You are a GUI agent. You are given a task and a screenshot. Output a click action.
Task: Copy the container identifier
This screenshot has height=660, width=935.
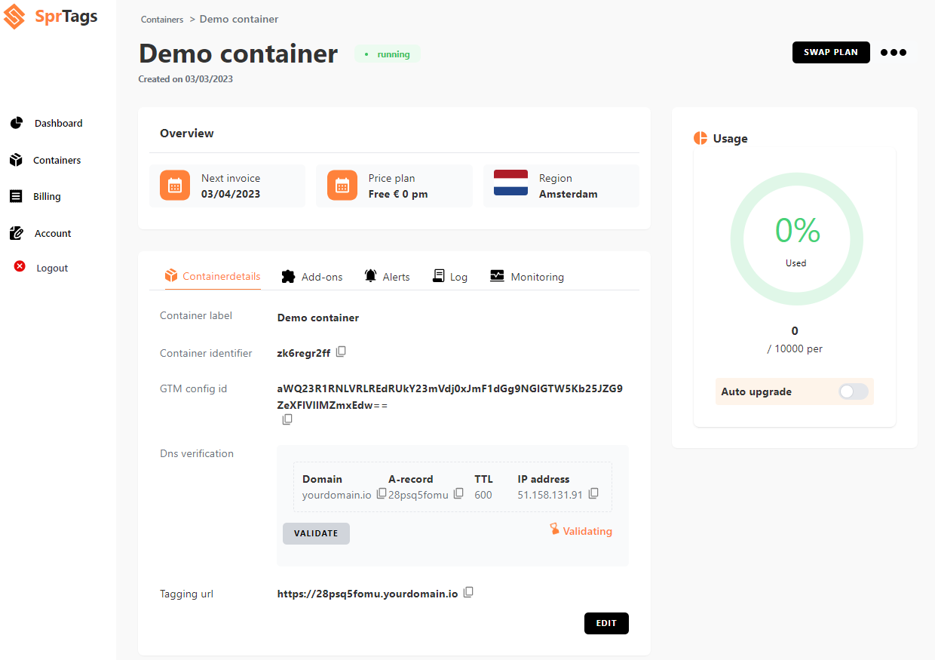341,352
